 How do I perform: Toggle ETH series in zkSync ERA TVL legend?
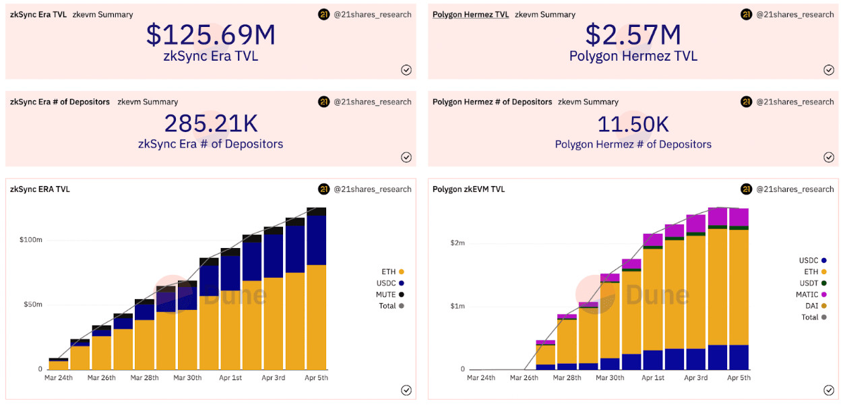pos(392,272)
